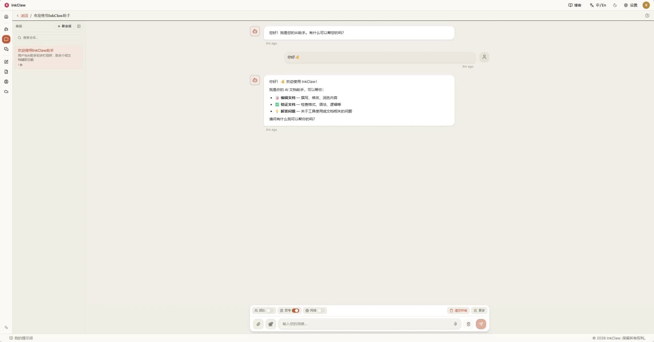Viewport: 654px width, 342px height.
Task: Expand the 更多 options menu
Action: coord(479,311)
